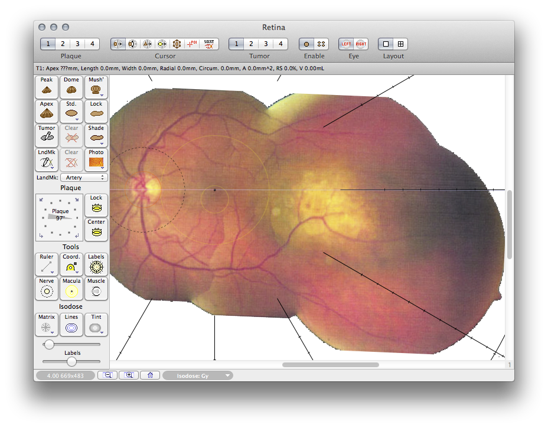Switch to the LEFT eye

[x=346, y=44]
